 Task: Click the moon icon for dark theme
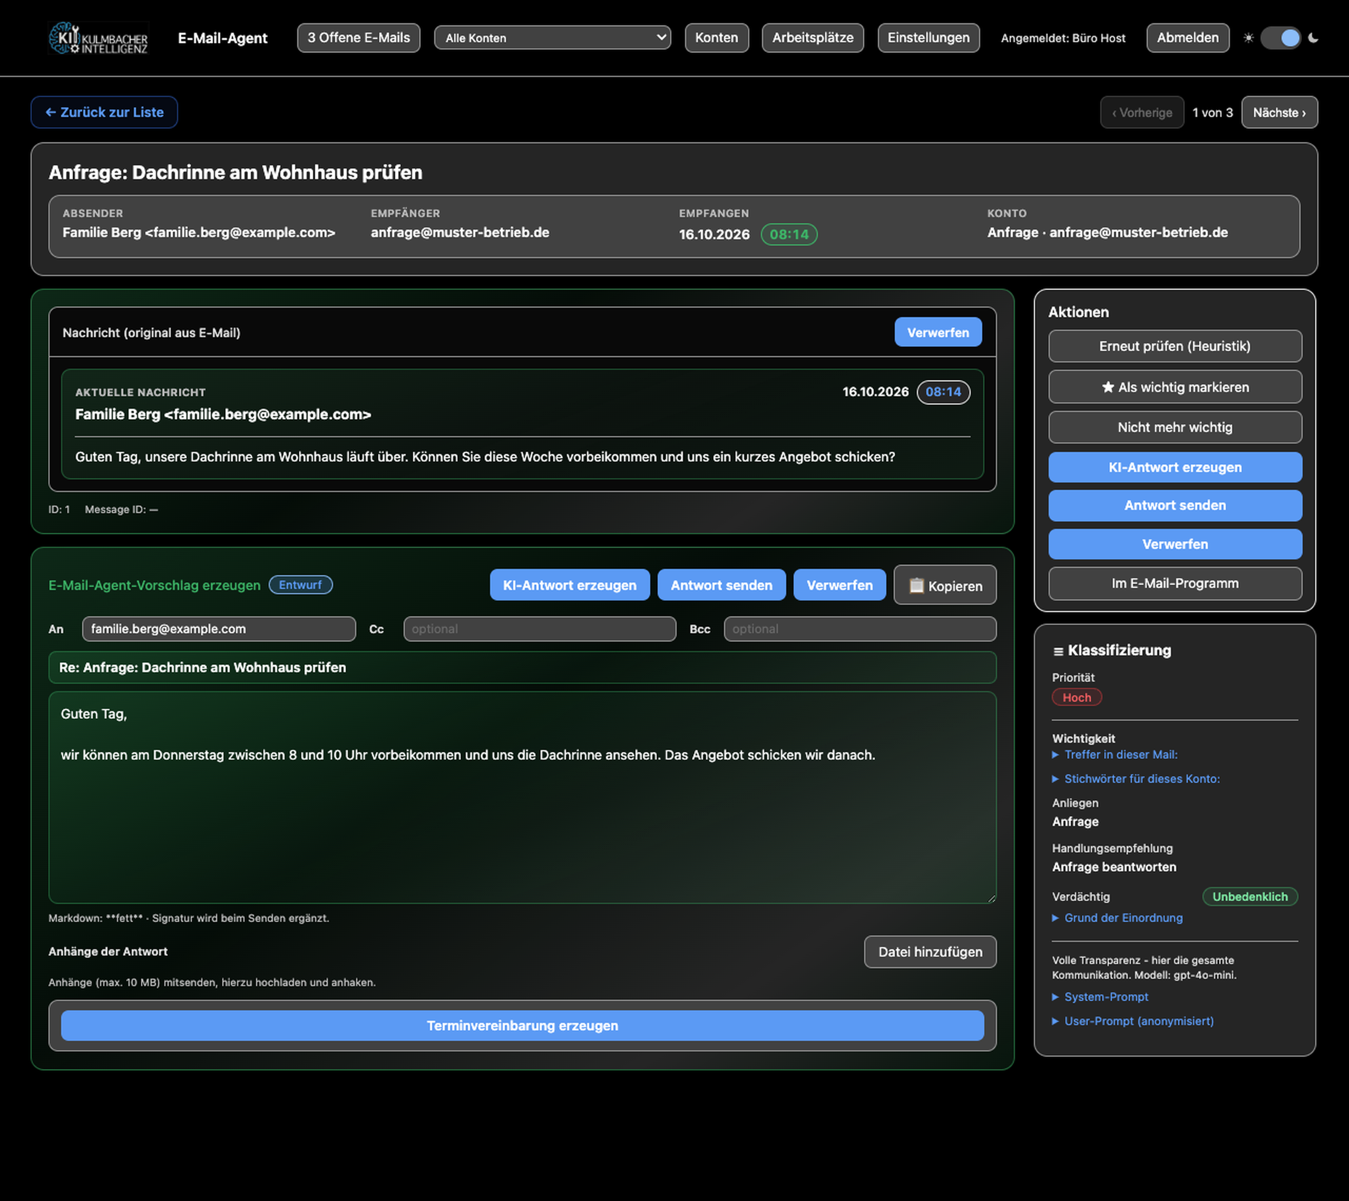click(x=1313, y=38)
